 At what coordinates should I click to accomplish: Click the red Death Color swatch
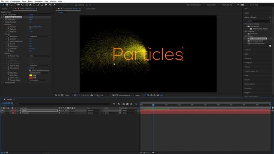(x=31, y=78)
